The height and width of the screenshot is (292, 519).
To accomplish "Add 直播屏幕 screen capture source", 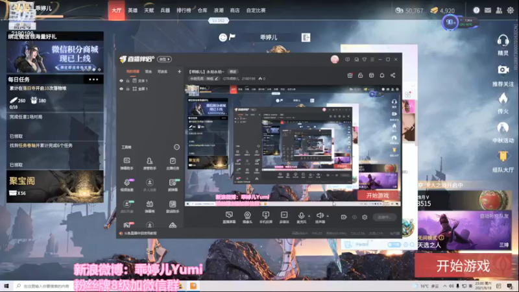I will click(x=229, y=217).
